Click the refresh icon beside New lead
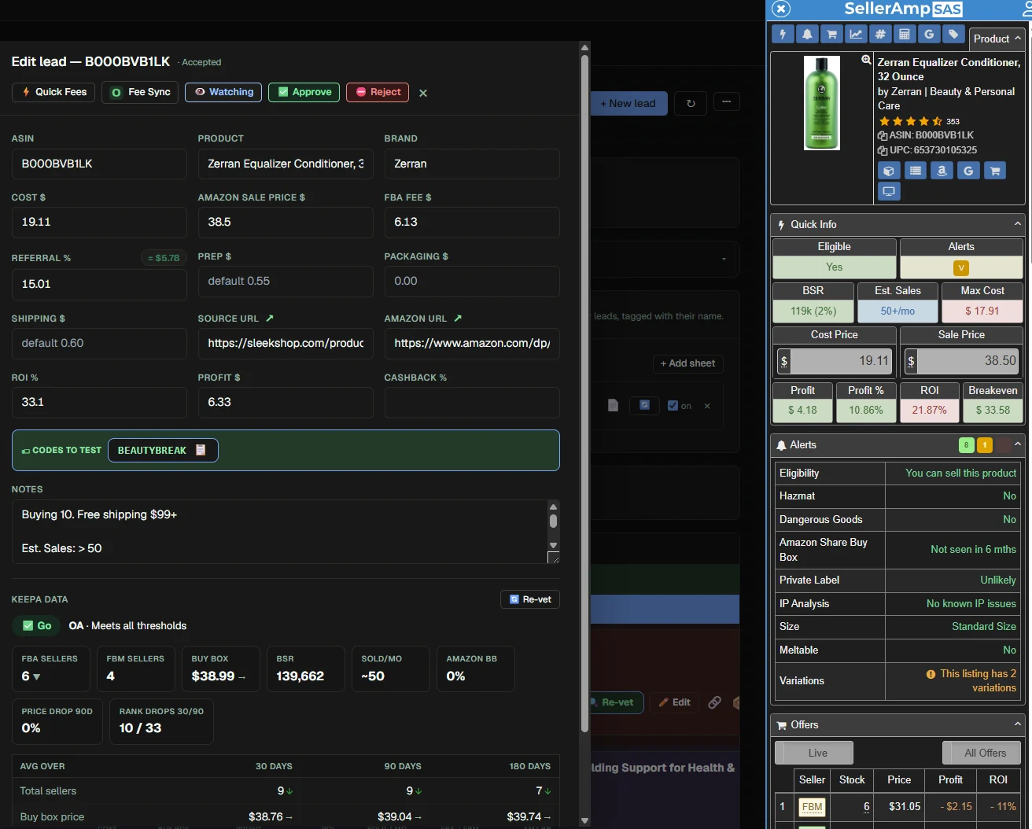 tap(691, 103)
